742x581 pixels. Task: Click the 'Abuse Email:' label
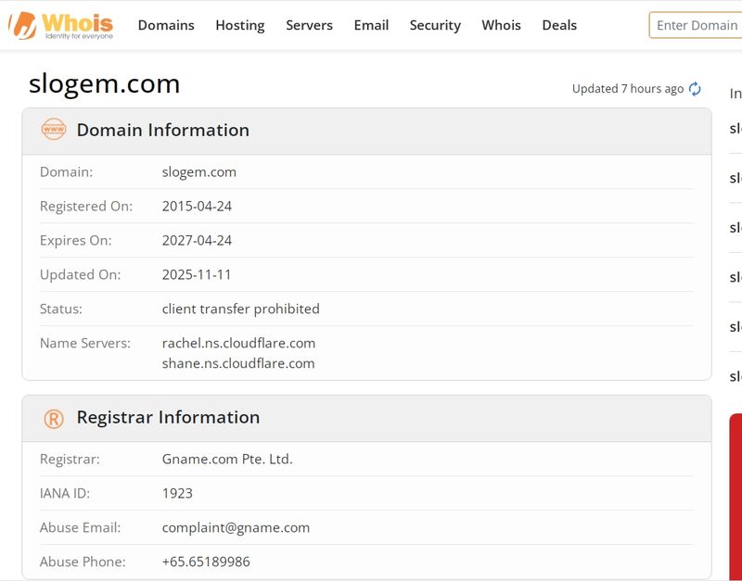coord(81,527)
